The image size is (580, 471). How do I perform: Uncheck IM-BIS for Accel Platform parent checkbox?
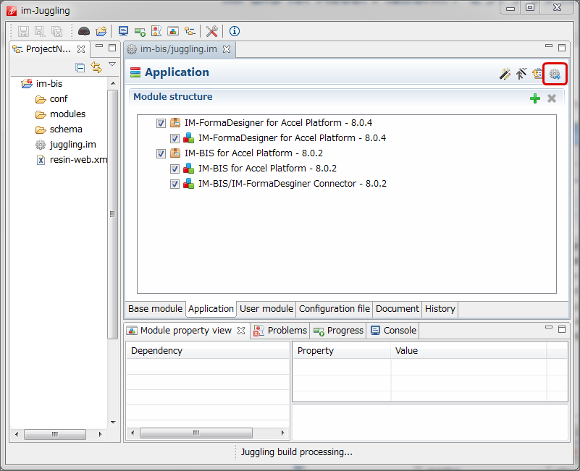click(x=161, y=154)
